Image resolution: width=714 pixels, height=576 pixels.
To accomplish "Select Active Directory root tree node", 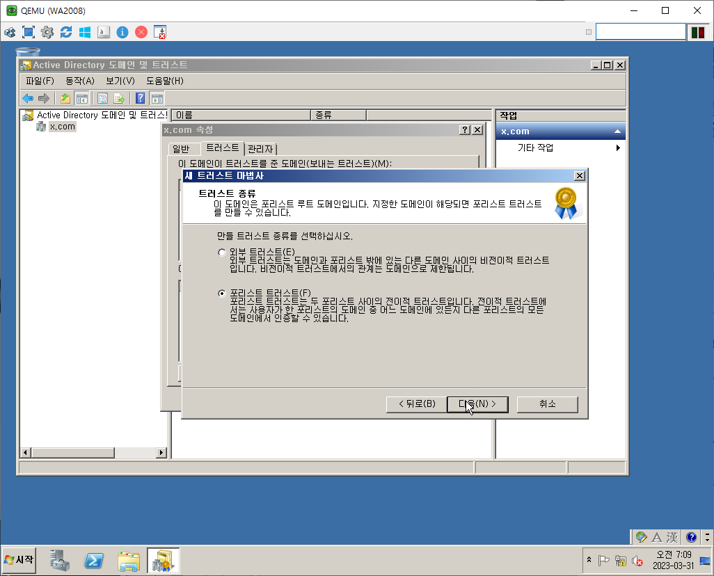I will [102, 115].
